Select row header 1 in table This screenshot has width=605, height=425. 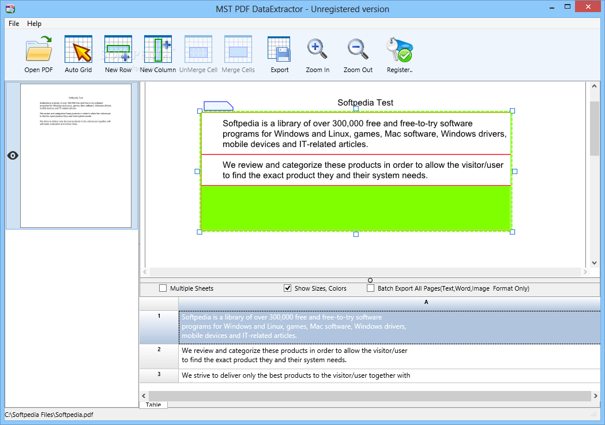(x=159, y=327)
